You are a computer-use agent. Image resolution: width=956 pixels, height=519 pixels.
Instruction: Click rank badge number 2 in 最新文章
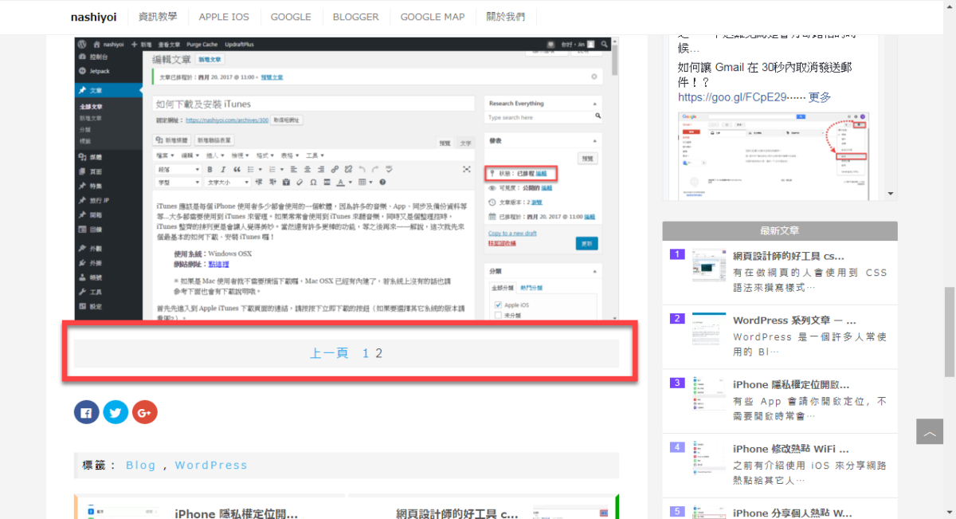(677, 318)
